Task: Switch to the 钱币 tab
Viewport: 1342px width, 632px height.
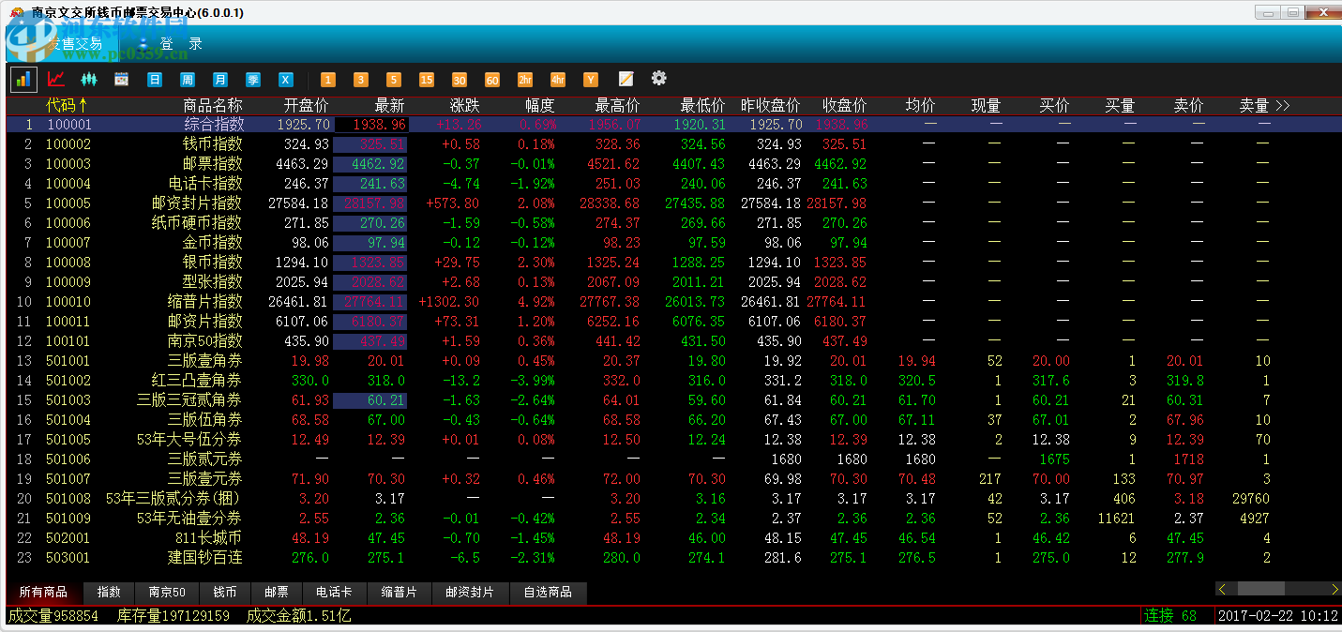Action: pos(225,593)
